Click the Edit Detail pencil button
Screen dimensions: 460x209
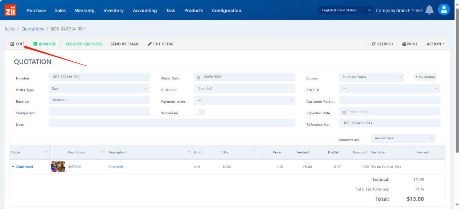pyautogui.click(x=161, y=44)
